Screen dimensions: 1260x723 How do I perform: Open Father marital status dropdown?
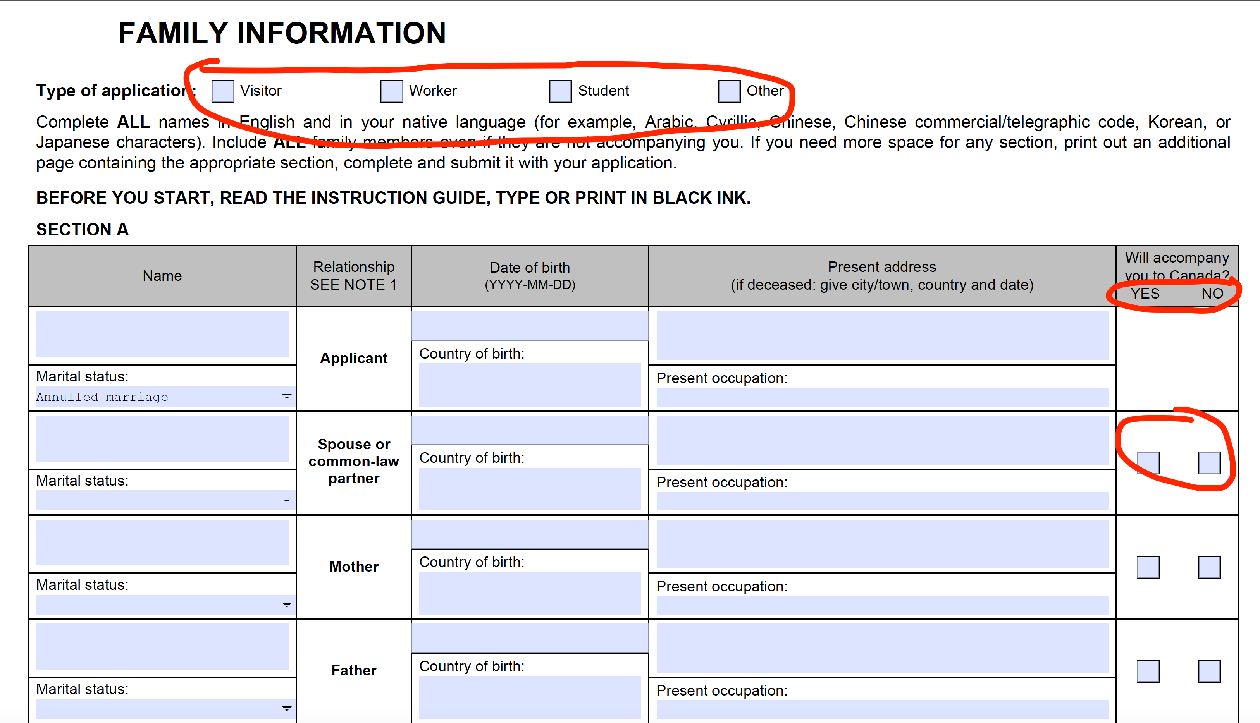click(286, 709)
